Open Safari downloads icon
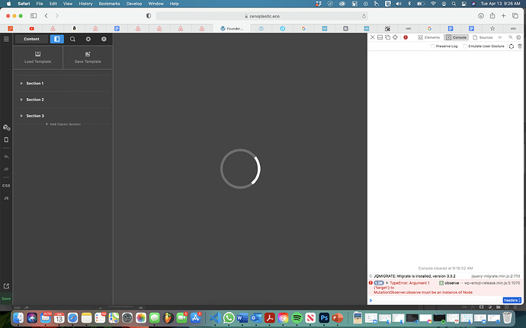This screenshot has height=328, width=526. click(x=481, y=16)
